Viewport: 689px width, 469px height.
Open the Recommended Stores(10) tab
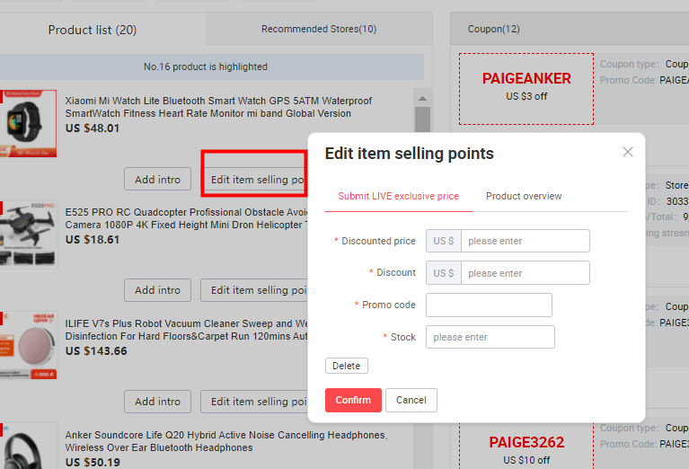(319, 29)
